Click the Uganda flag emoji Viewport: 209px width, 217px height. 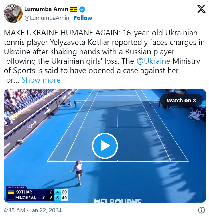coord(74,9)
